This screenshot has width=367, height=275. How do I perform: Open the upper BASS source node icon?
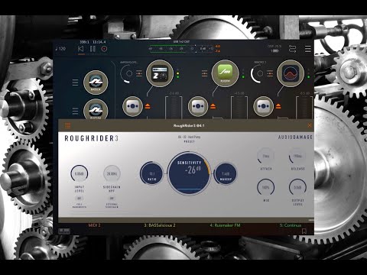(96, 82)
